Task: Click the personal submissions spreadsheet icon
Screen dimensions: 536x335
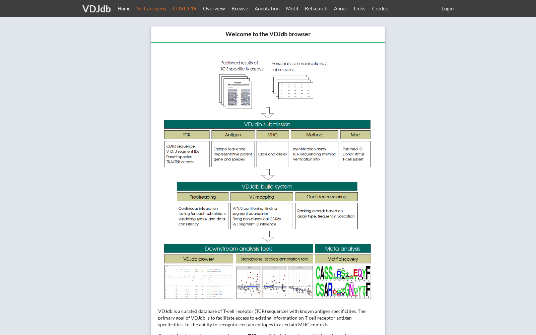Action: coord(292,87)
